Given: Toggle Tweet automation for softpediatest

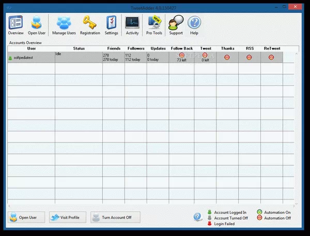Looking at the screenshot, I should point(205,55).
